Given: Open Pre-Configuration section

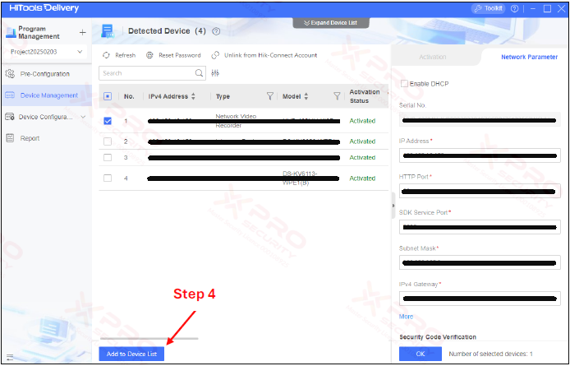Looking at the screenshot, I should (x=44, y=74).
